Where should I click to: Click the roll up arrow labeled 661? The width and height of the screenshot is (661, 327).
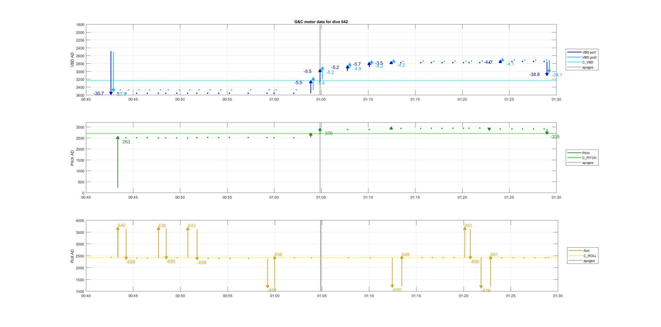pyautogui.click(x=491, y=271)
